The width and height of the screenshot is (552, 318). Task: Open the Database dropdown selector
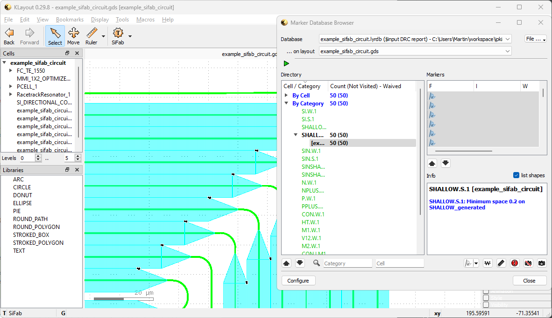[x=415, y=39]
